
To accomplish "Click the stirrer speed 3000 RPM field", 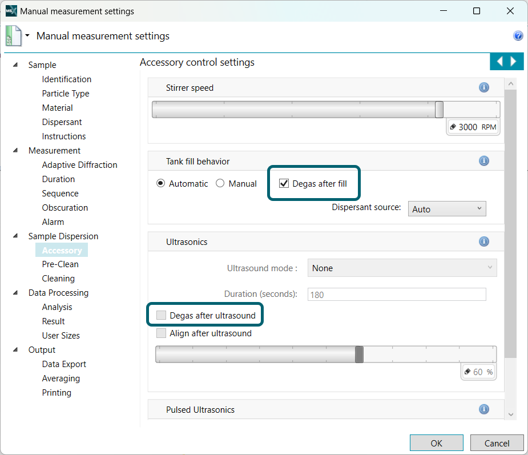I will (473, 127).
